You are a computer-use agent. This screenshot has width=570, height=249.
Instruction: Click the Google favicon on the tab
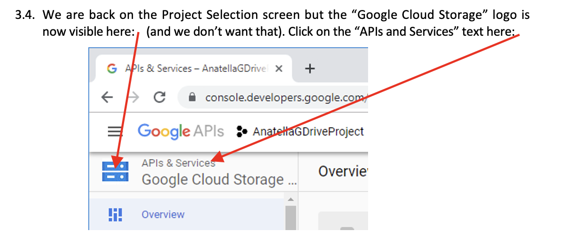[x=111, y=69]
